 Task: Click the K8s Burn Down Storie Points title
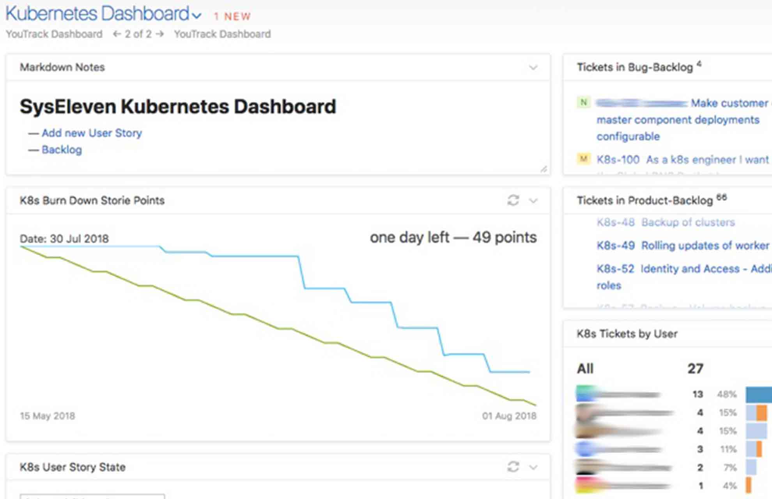tap(92, 200)
